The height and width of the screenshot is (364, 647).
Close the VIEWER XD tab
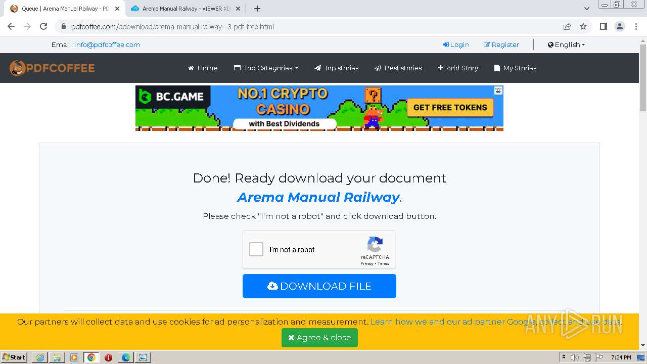(x=238, y=9)
